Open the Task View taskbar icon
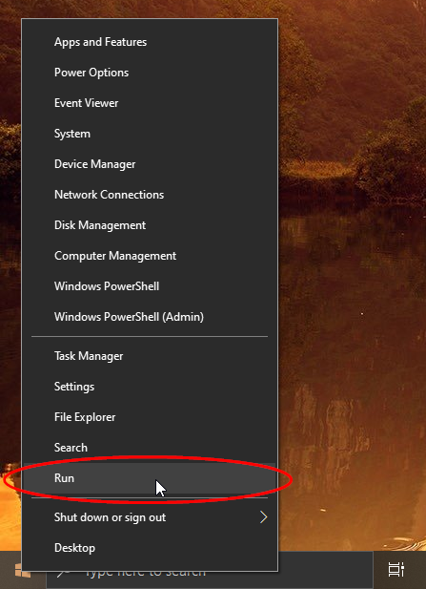Screen dimensions: 426x589 [396, 570]
